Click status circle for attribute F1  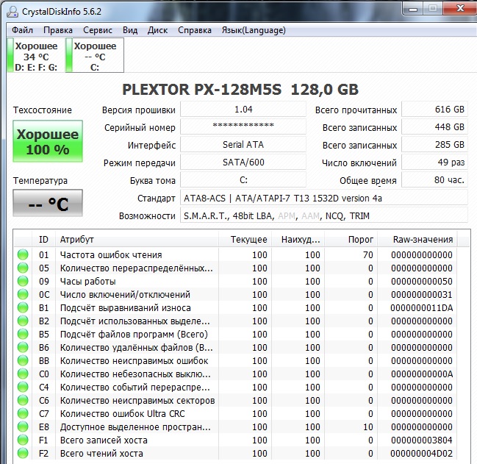[x=23, y=440]
